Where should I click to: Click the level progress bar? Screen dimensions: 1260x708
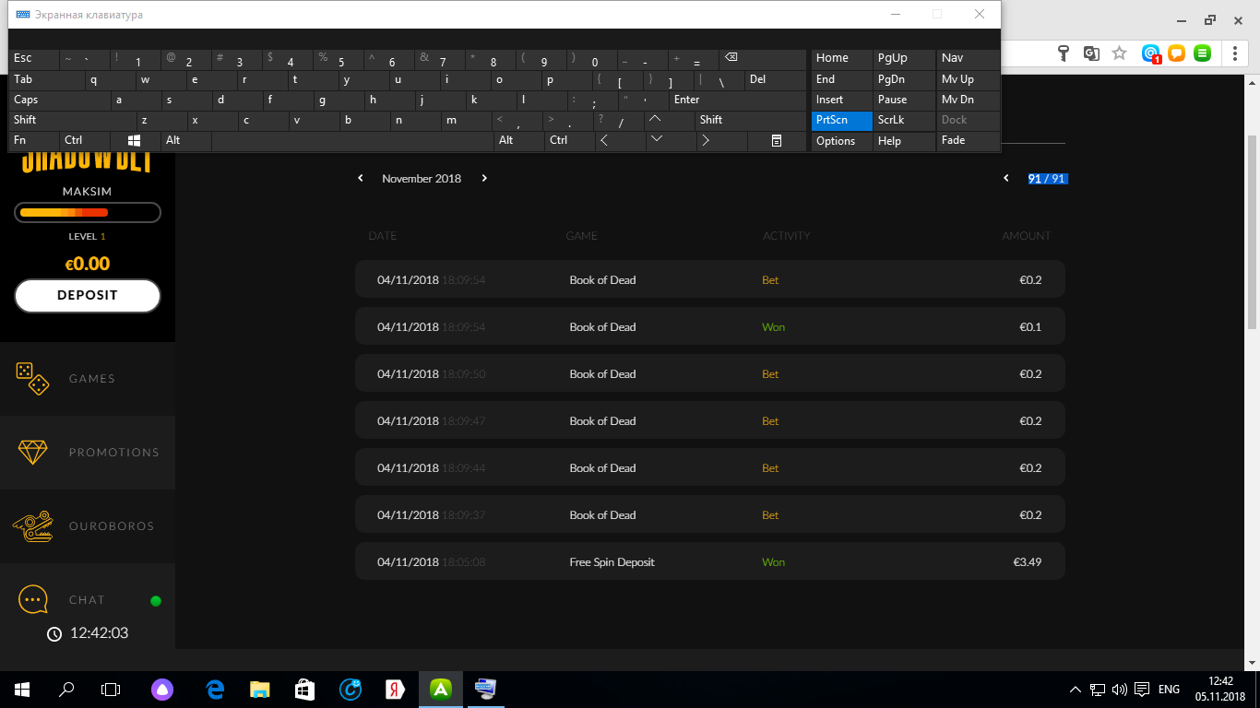click(88, 213)
